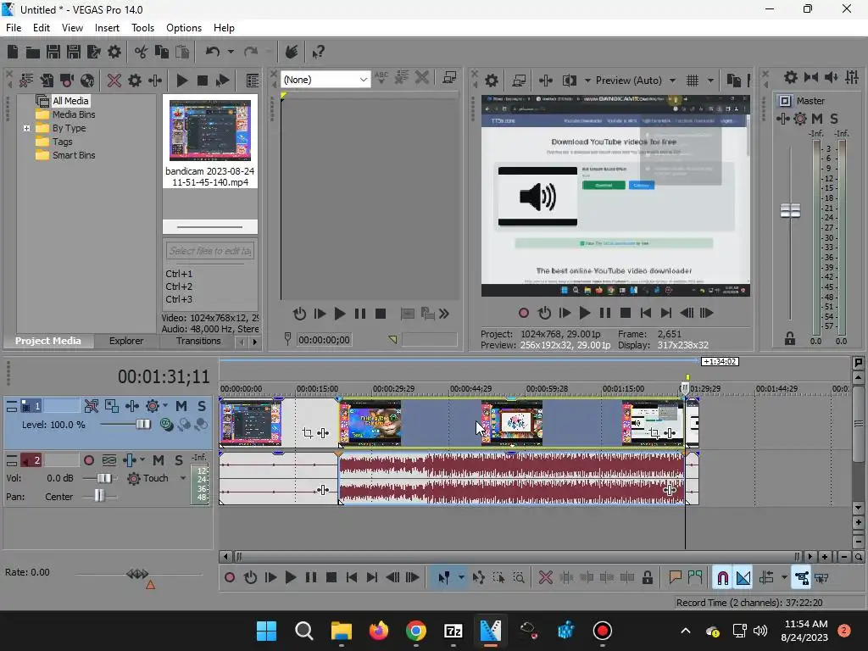Viewport: 868px width, 651px height.
Task: Click the New project icon in main toolbar
Action: click(13, 52)
